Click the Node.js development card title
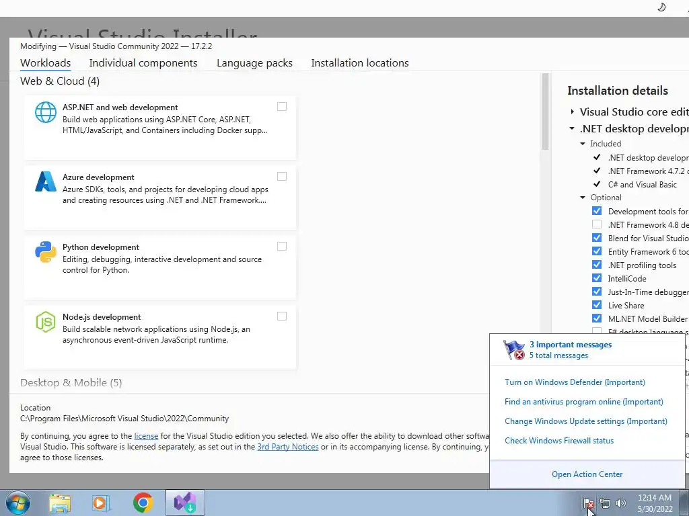This screenshot has height=516, width=689. (x=102, y=317)
